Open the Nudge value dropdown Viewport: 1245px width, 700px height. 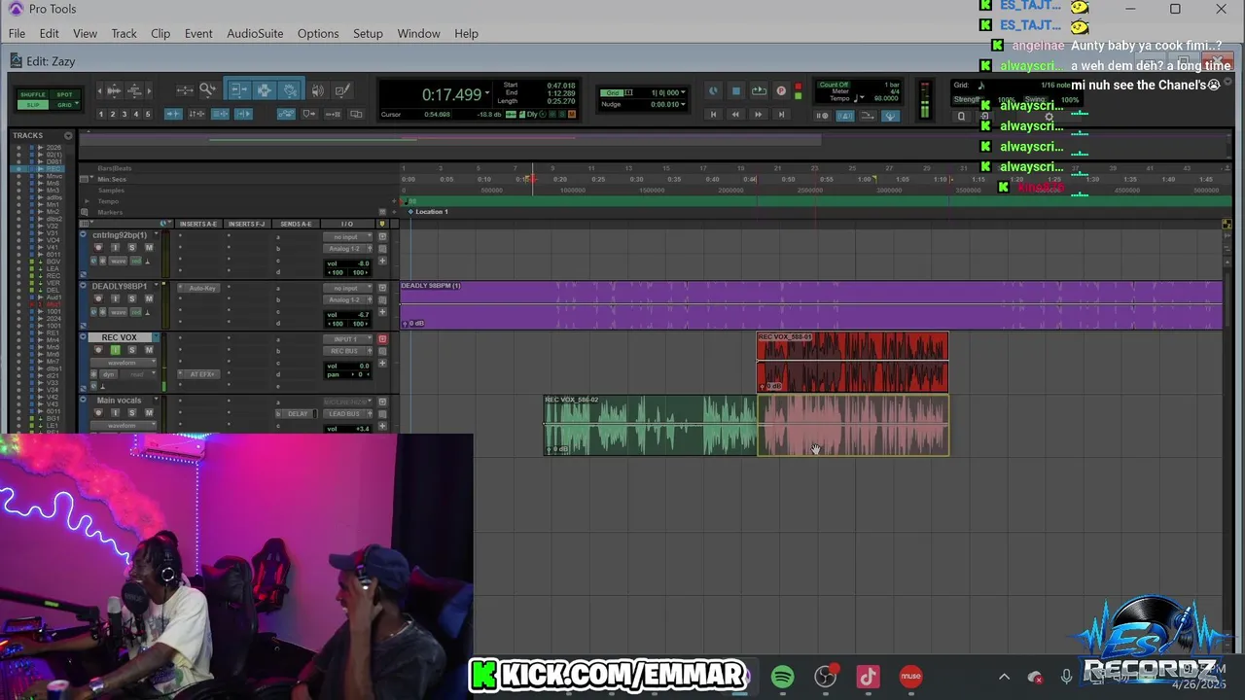click(684, 104)
